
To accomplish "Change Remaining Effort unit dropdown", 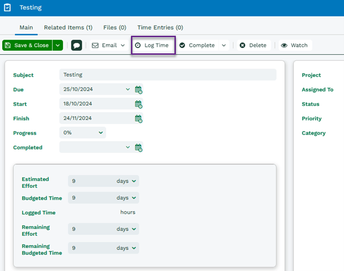I will (126, 229).
